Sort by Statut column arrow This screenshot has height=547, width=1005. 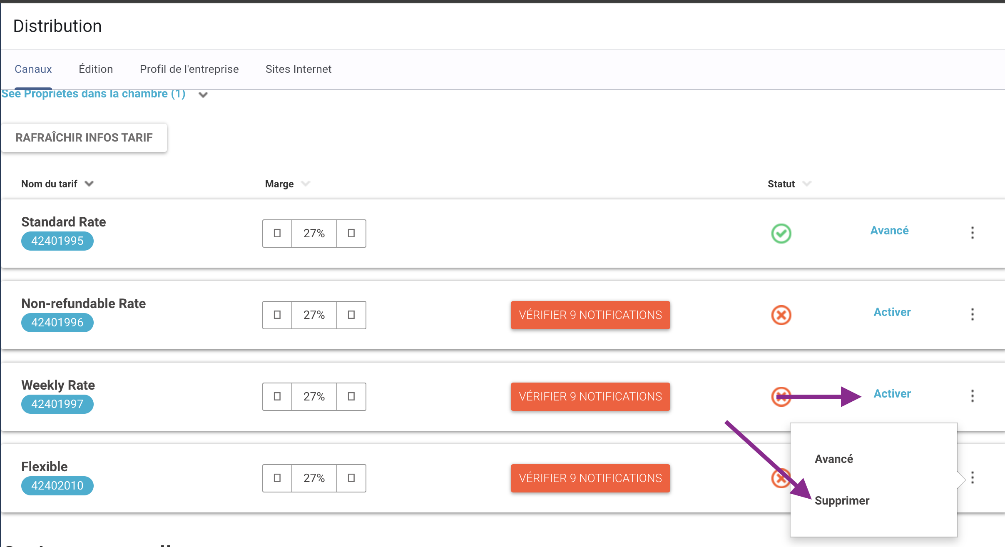[807, 184]
